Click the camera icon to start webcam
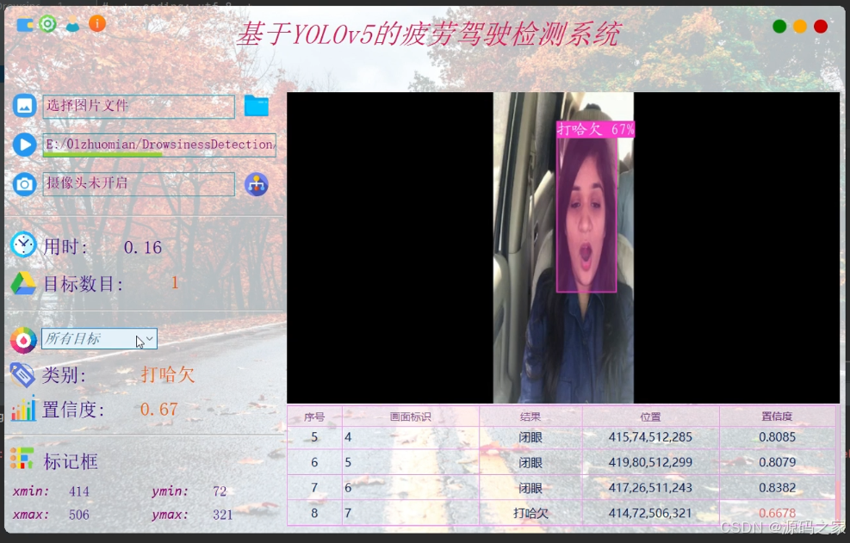The image size is (850, 543). (x=24, y=184)
